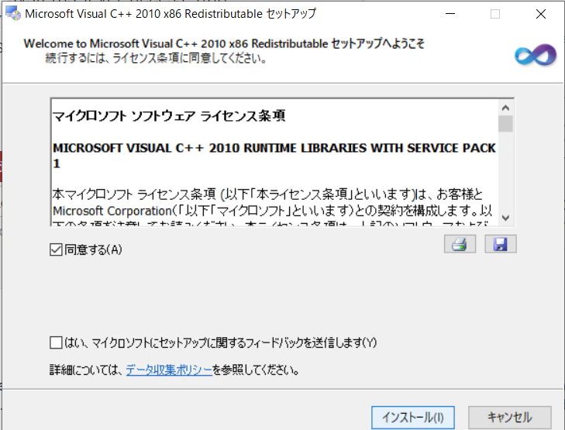
Task: Click the license heading マイクロソフト ソフトウェア ライセンス条項
Action: [169, 116]
